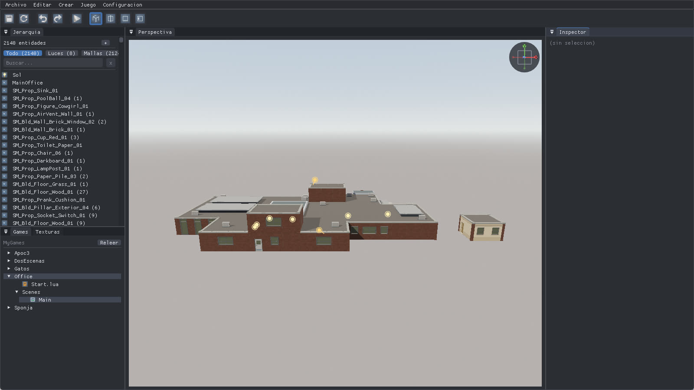This screenshot has height=390, width=694.
Task: Select SM_Prop_PoolBall_04 (1) in hierarchy
Action: pyautogui.click(x=47, y=98)
